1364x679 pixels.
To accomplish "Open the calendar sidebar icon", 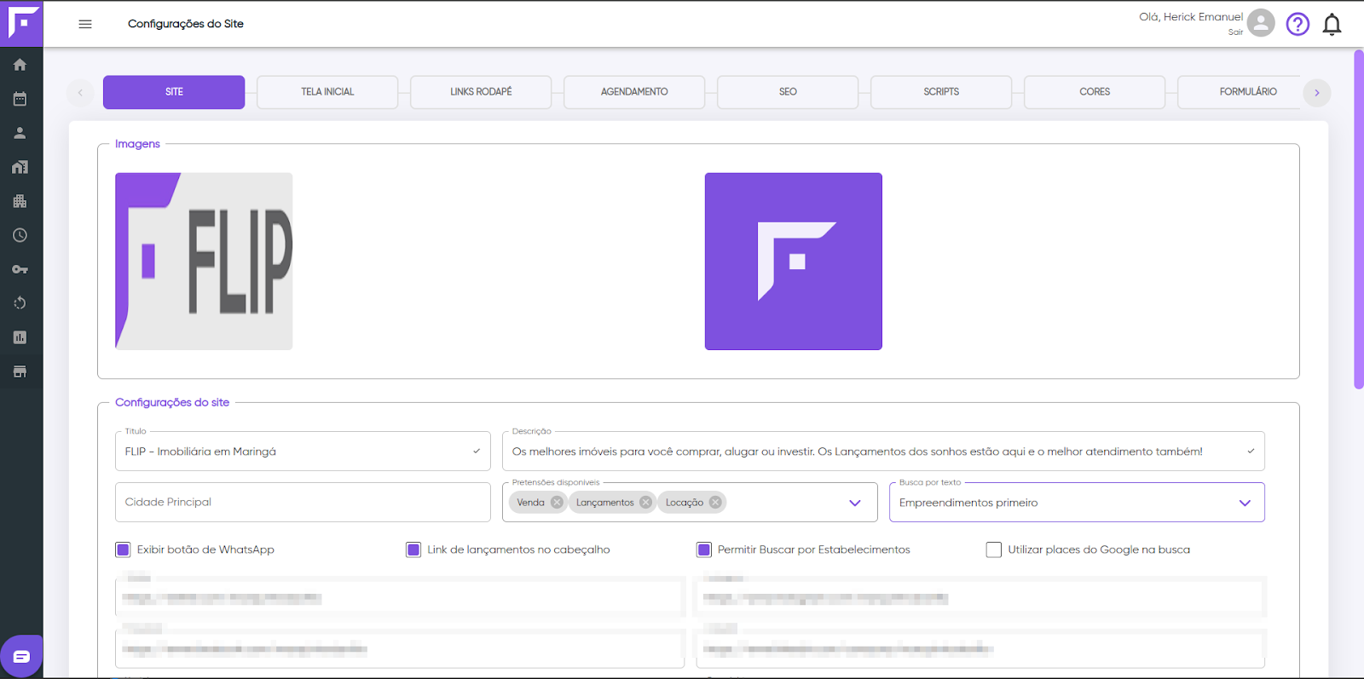I will [20, 99].
